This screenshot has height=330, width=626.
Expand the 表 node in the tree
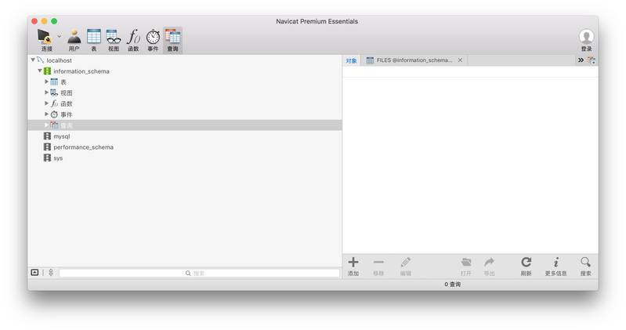coord(46,82)
